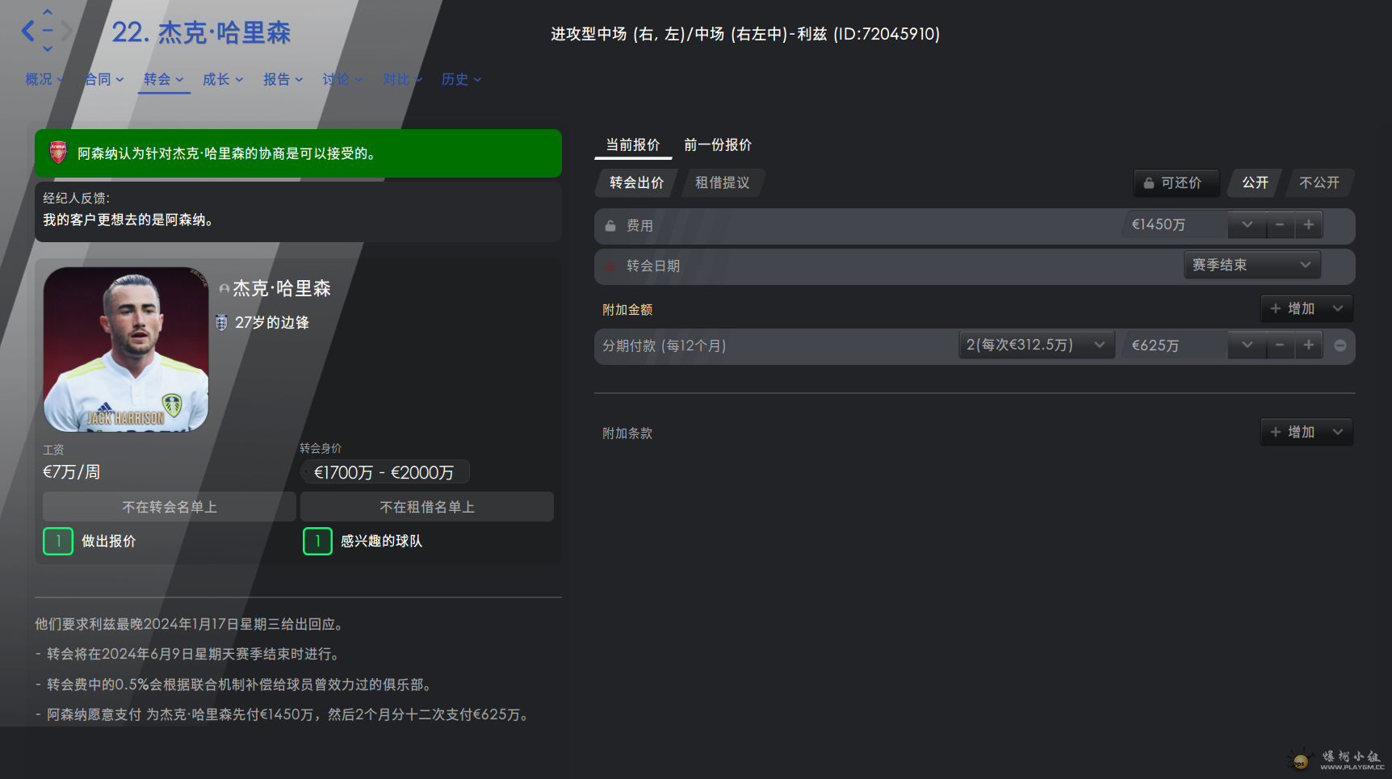Click the €1450万 fee value field
The width and height of the screenshot is (1392, 779).
(1175, 224)
